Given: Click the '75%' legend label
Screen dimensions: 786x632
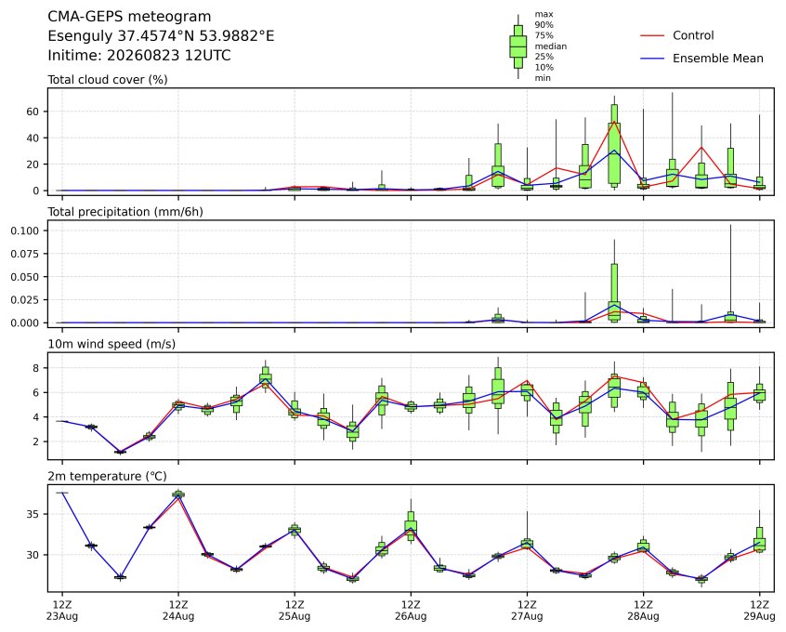Looking at the screenshot, I should point(544,35).
